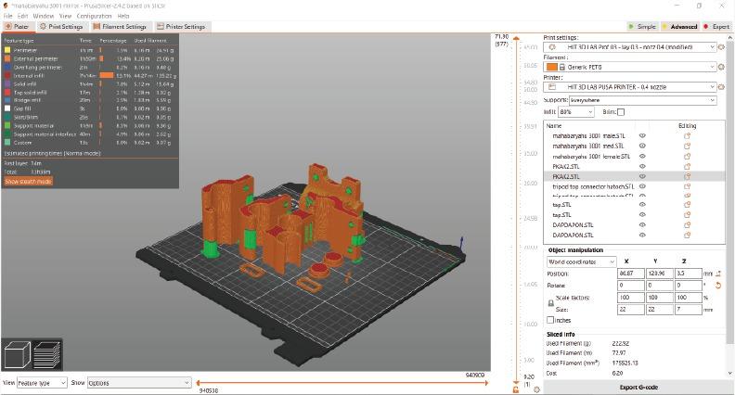Click Show stealth mode button
The height and width of the screenshot is (395, 735).
28,182
